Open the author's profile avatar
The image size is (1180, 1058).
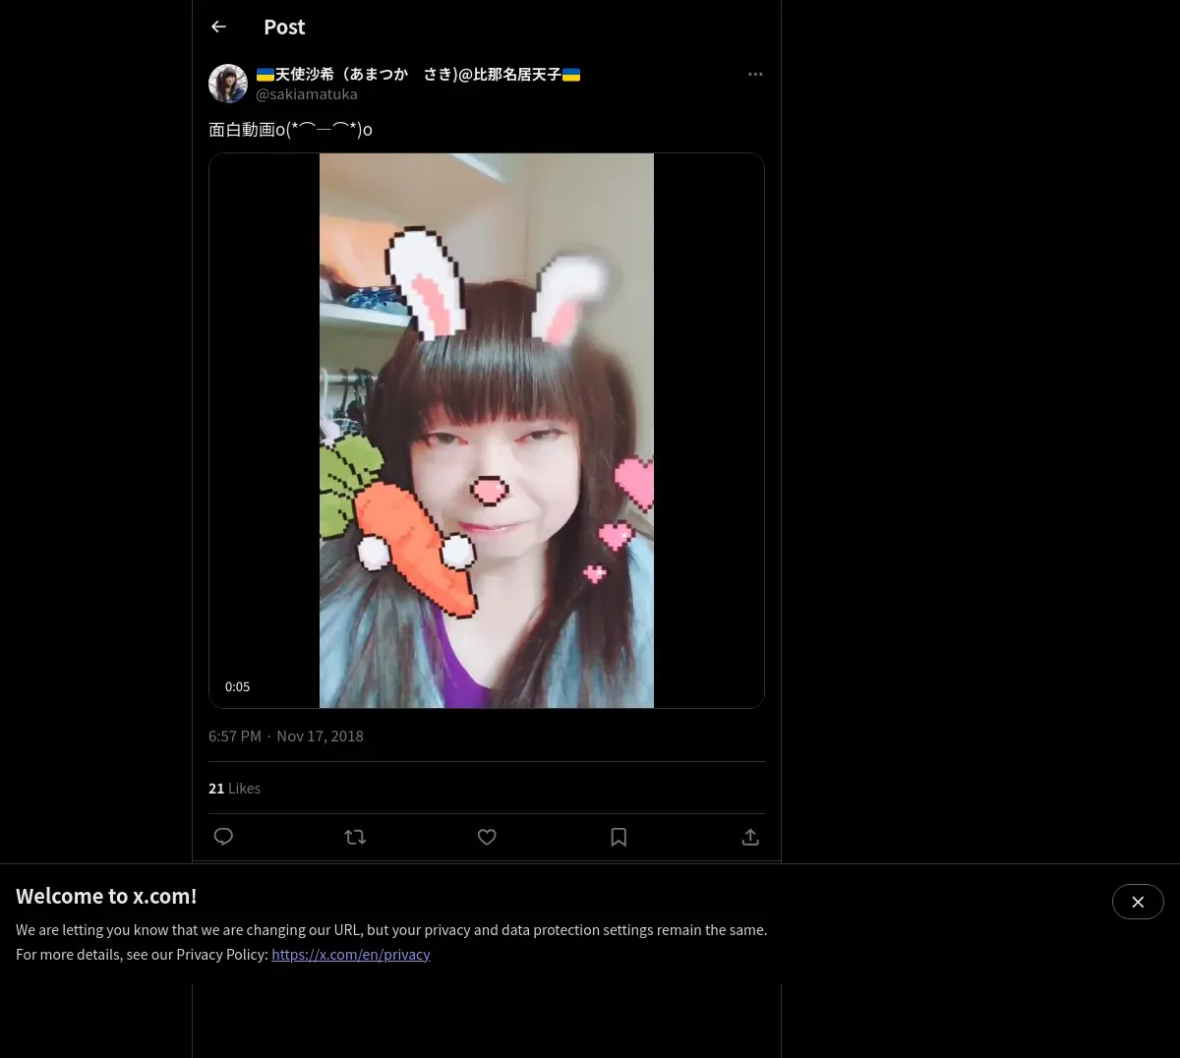(228, 84)
